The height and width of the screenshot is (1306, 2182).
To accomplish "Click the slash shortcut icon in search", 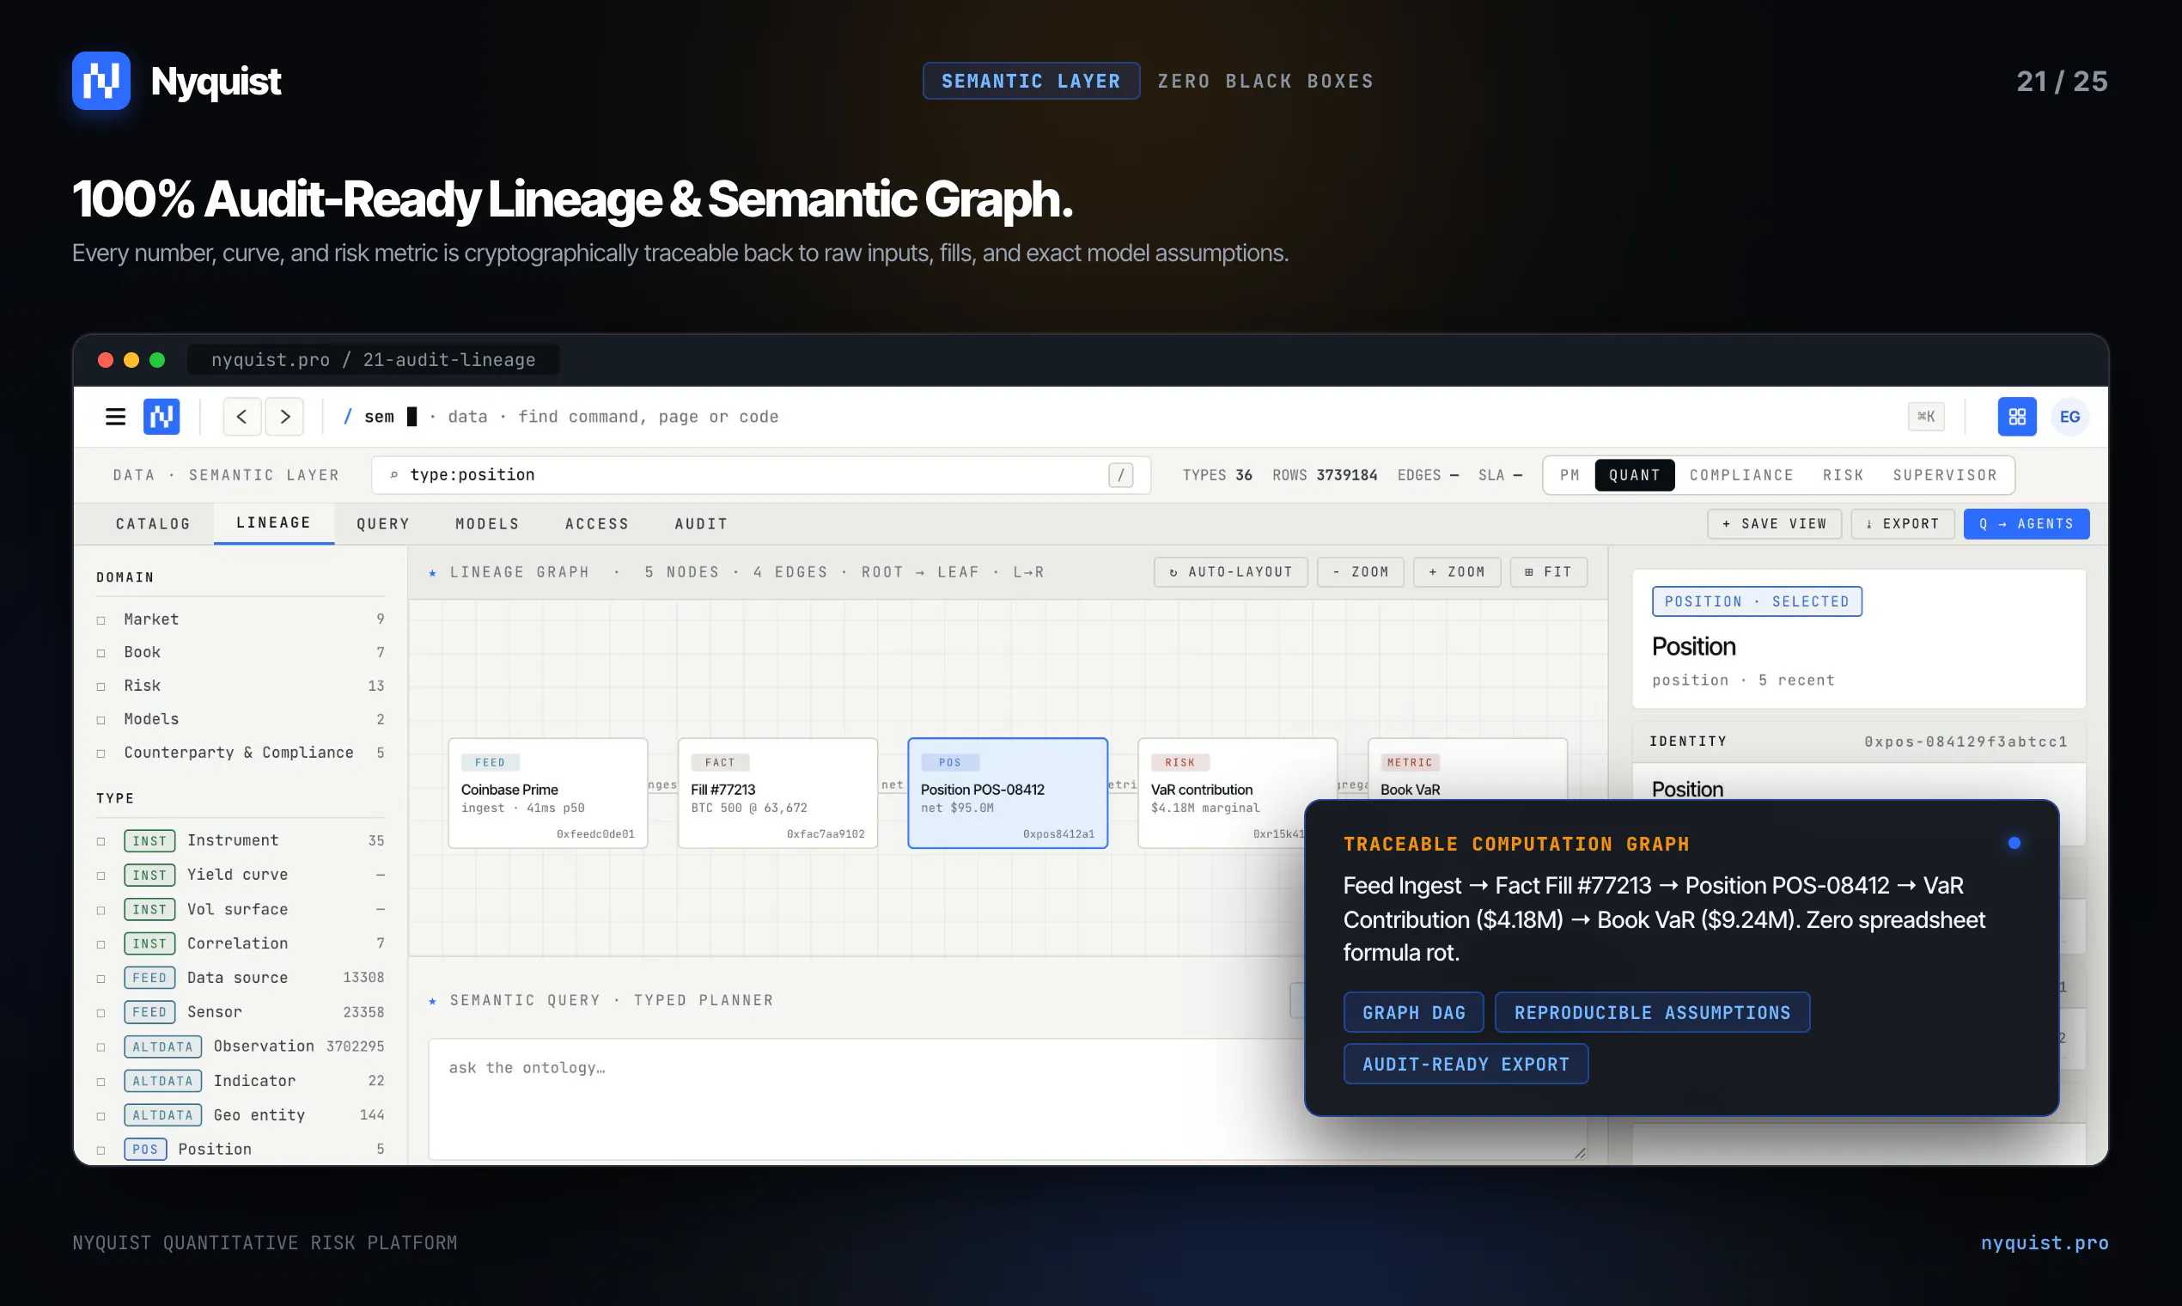I will click(1120, 475).
